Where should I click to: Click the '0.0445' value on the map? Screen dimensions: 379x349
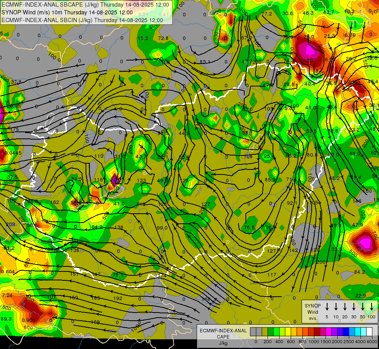13,153
